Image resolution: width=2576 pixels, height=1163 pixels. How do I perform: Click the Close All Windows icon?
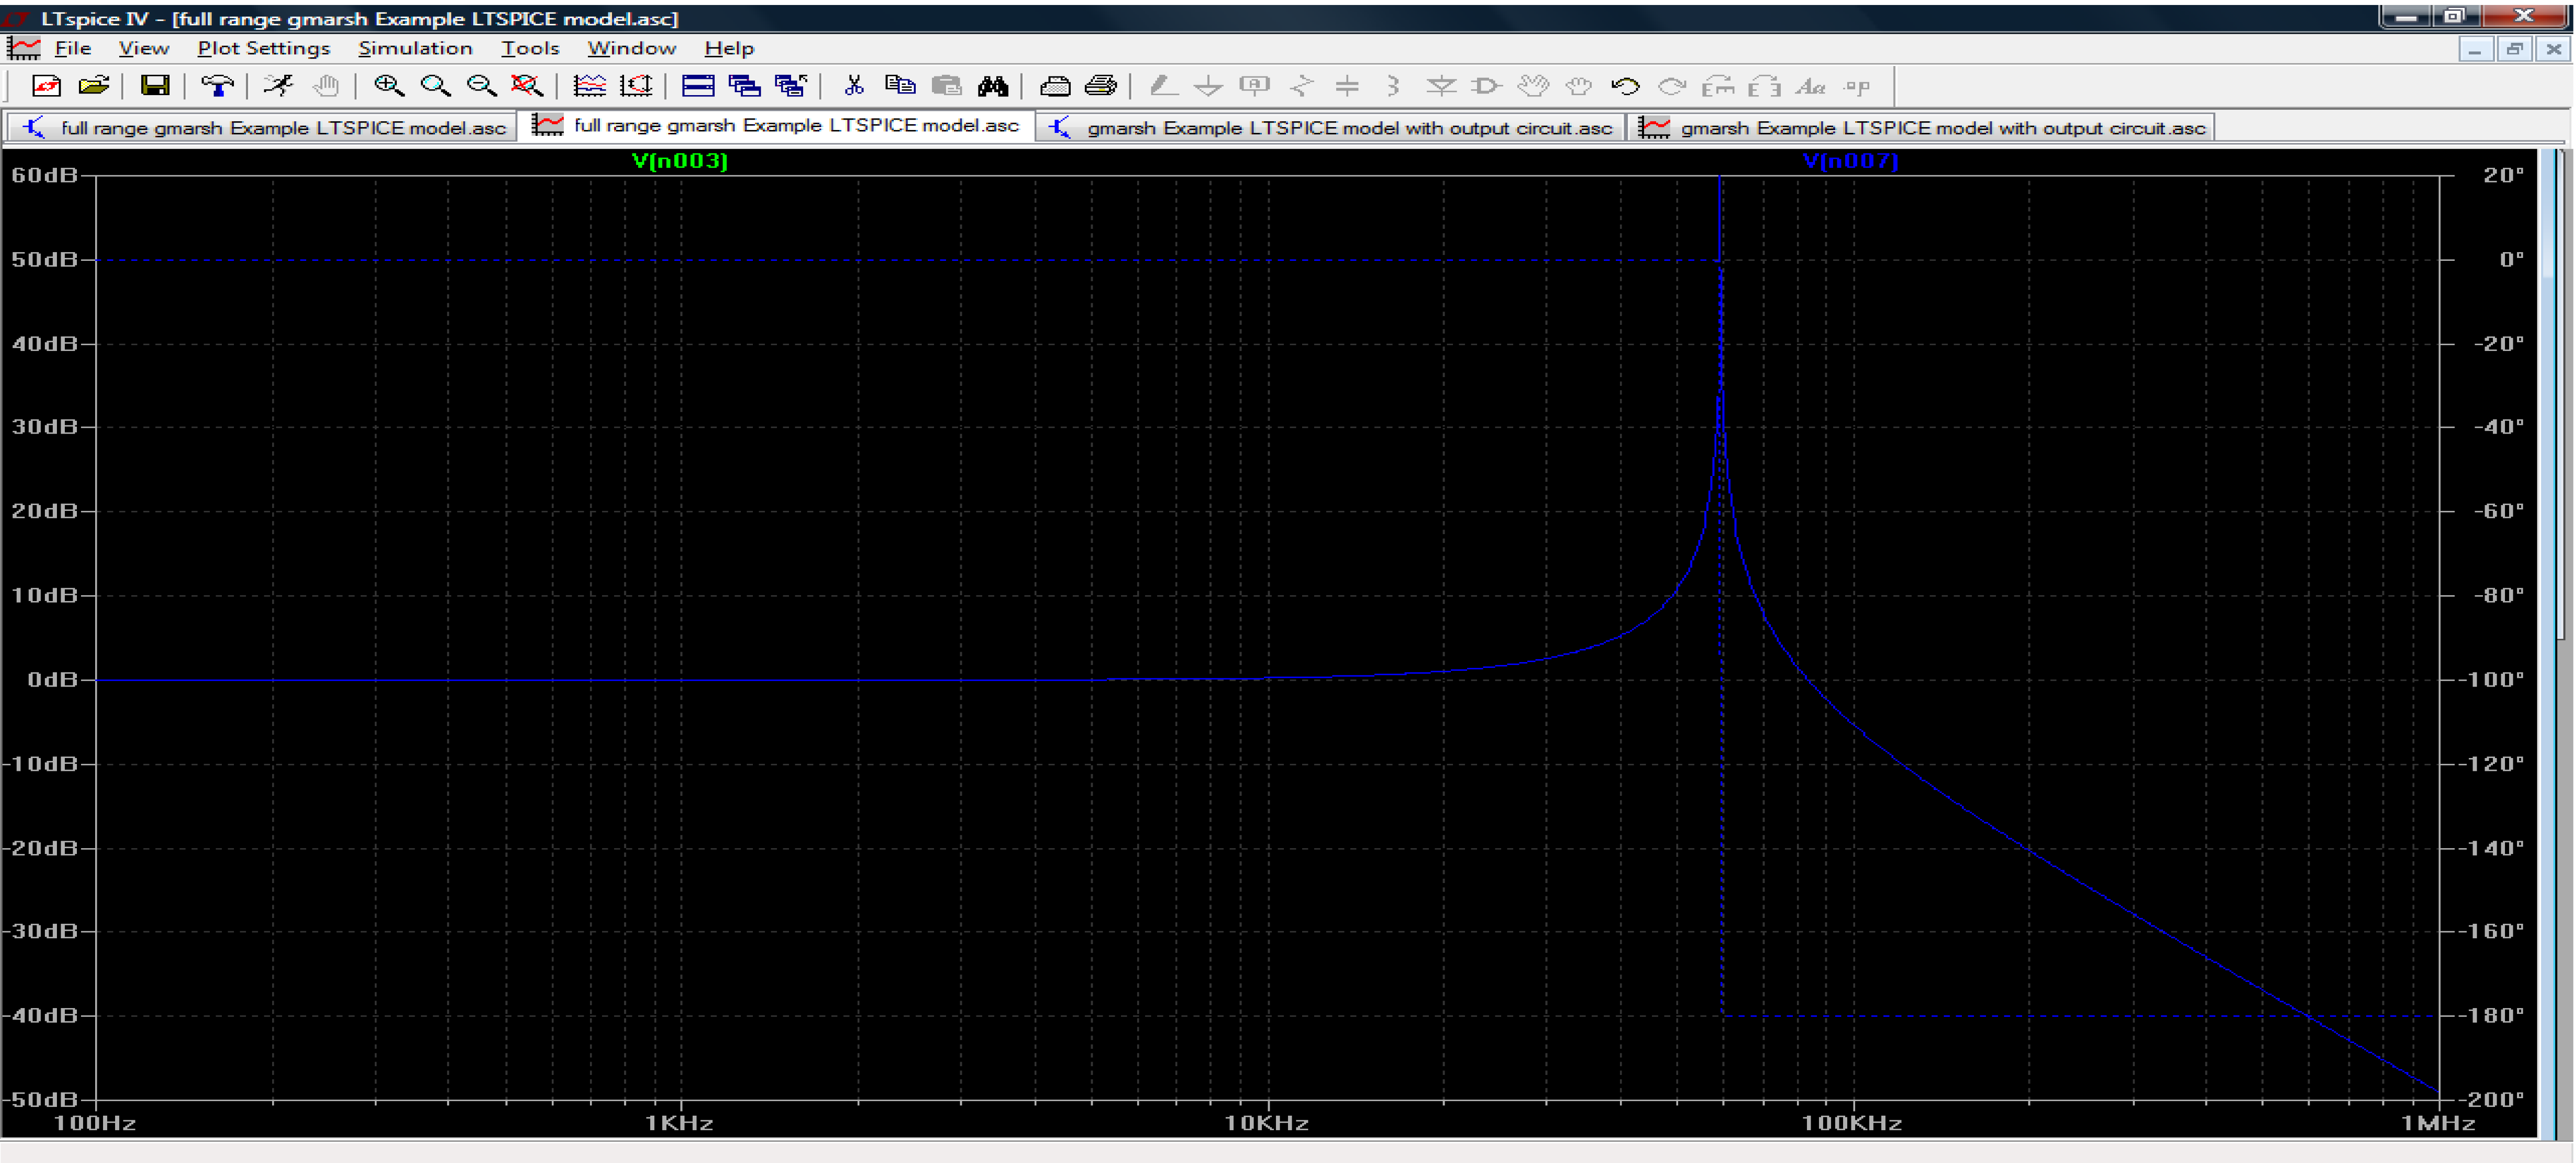pos(791,86)
